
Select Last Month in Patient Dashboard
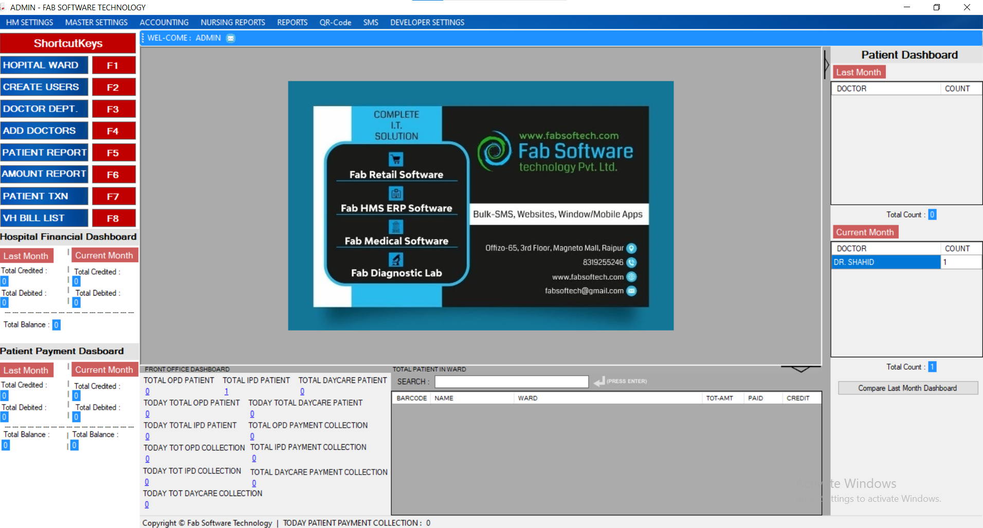859,72
